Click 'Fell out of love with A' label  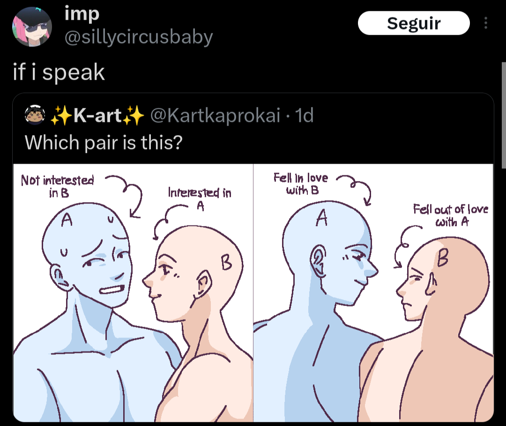click(x=451, y=215)
